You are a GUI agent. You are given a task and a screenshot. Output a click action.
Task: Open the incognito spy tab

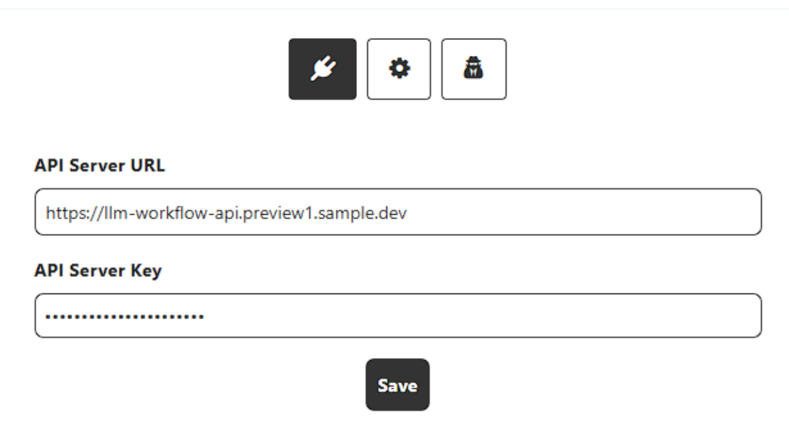[x=474, y=69]
